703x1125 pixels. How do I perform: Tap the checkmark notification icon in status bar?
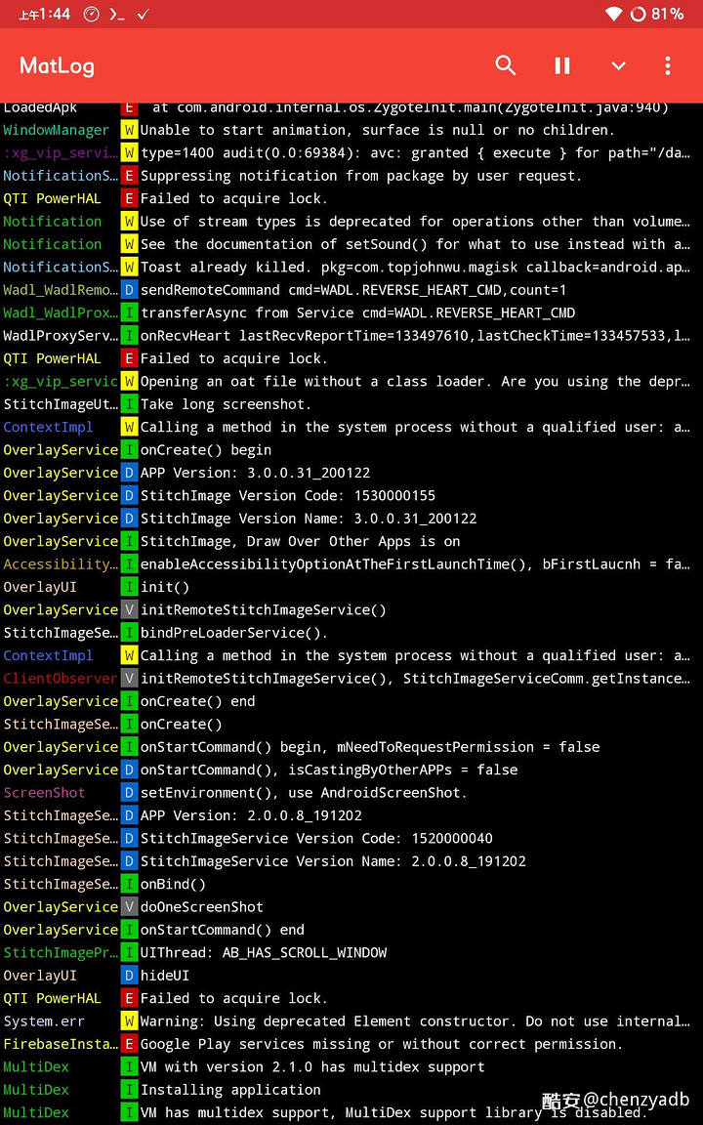[x=143, y=14]
